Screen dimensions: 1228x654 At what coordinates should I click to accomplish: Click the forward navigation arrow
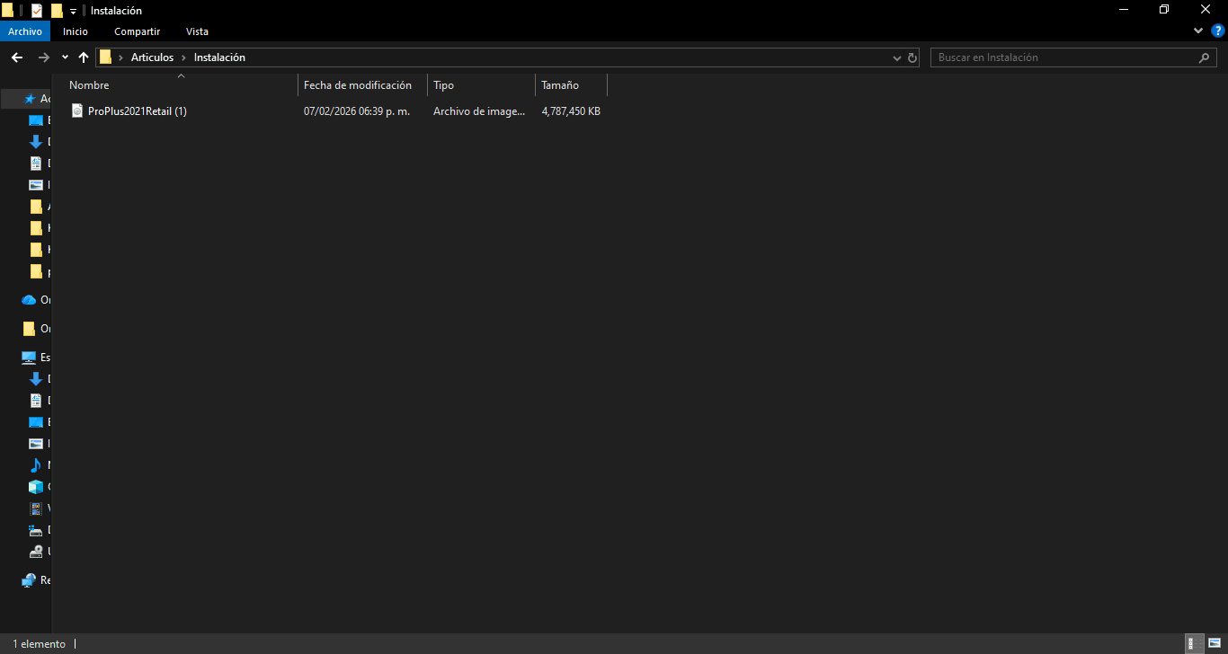(x=43, y=57)
